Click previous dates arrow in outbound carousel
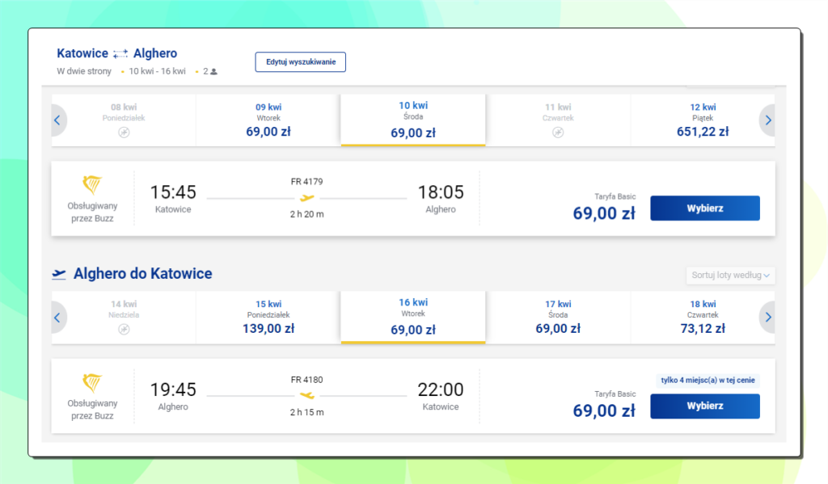The image size is (828, 484). click(57, 120)
